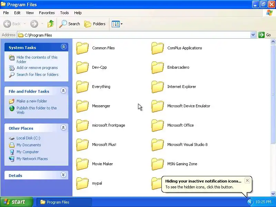
Task: Click the 10:25 PM system clock
Action: point(263,202)
